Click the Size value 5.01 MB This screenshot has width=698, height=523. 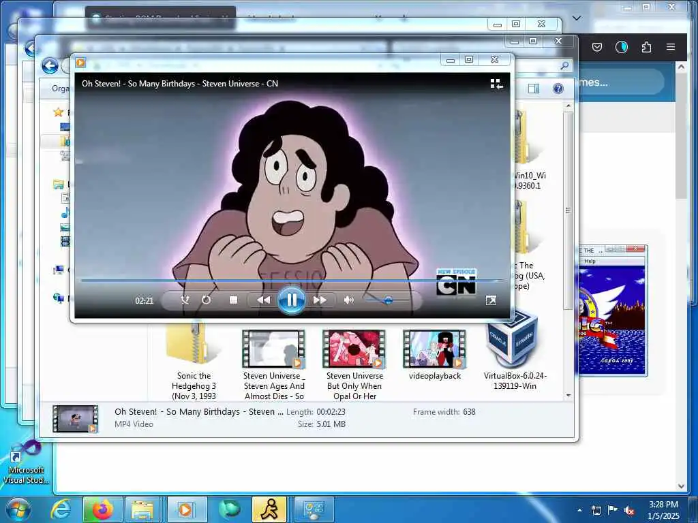pyautogui.click(x=331, y=424)
